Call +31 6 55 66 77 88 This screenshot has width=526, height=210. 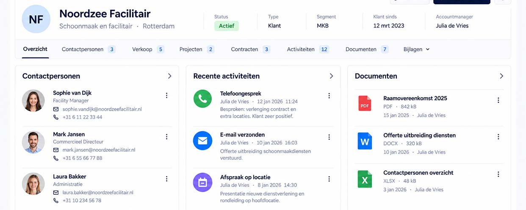[x=82, y=158]
